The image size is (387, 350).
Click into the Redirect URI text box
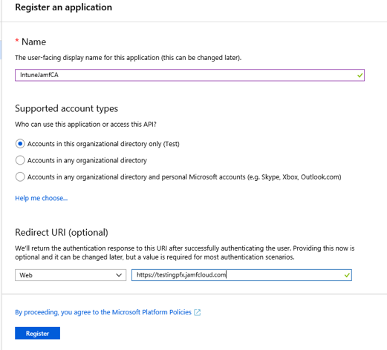[241, 275]
